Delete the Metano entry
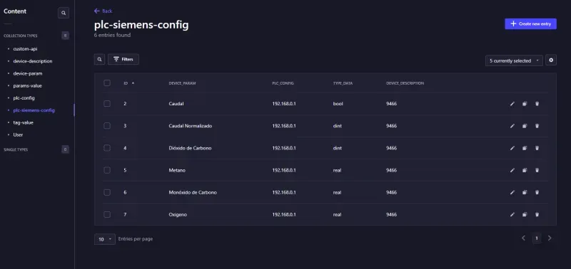 tap(537, 170)
